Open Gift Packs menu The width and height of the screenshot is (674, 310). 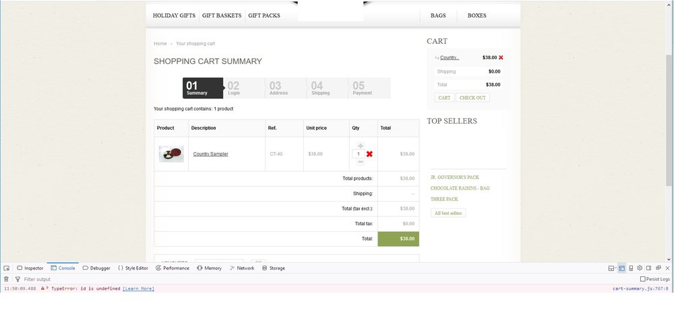click(x=264, y=15)
